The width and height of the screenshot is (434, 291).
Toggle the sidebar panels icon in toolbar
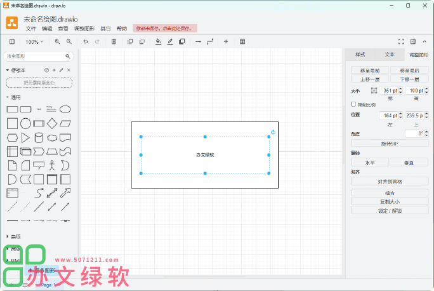[12, 41]
